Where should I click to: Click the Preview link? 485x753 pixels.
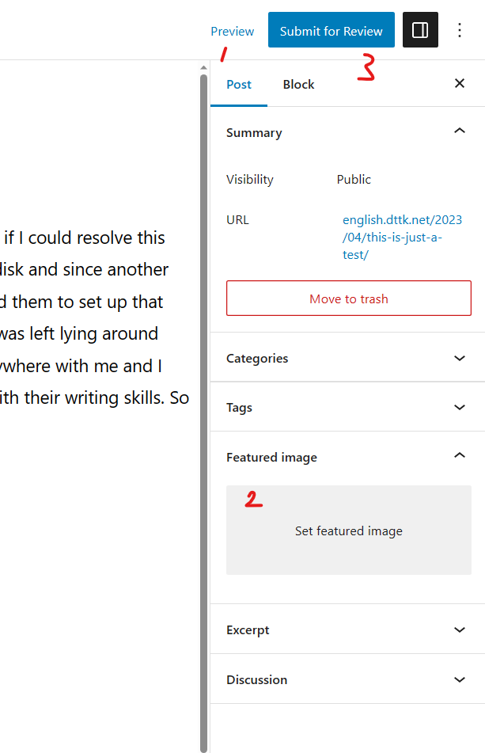[x=232, y=32]
